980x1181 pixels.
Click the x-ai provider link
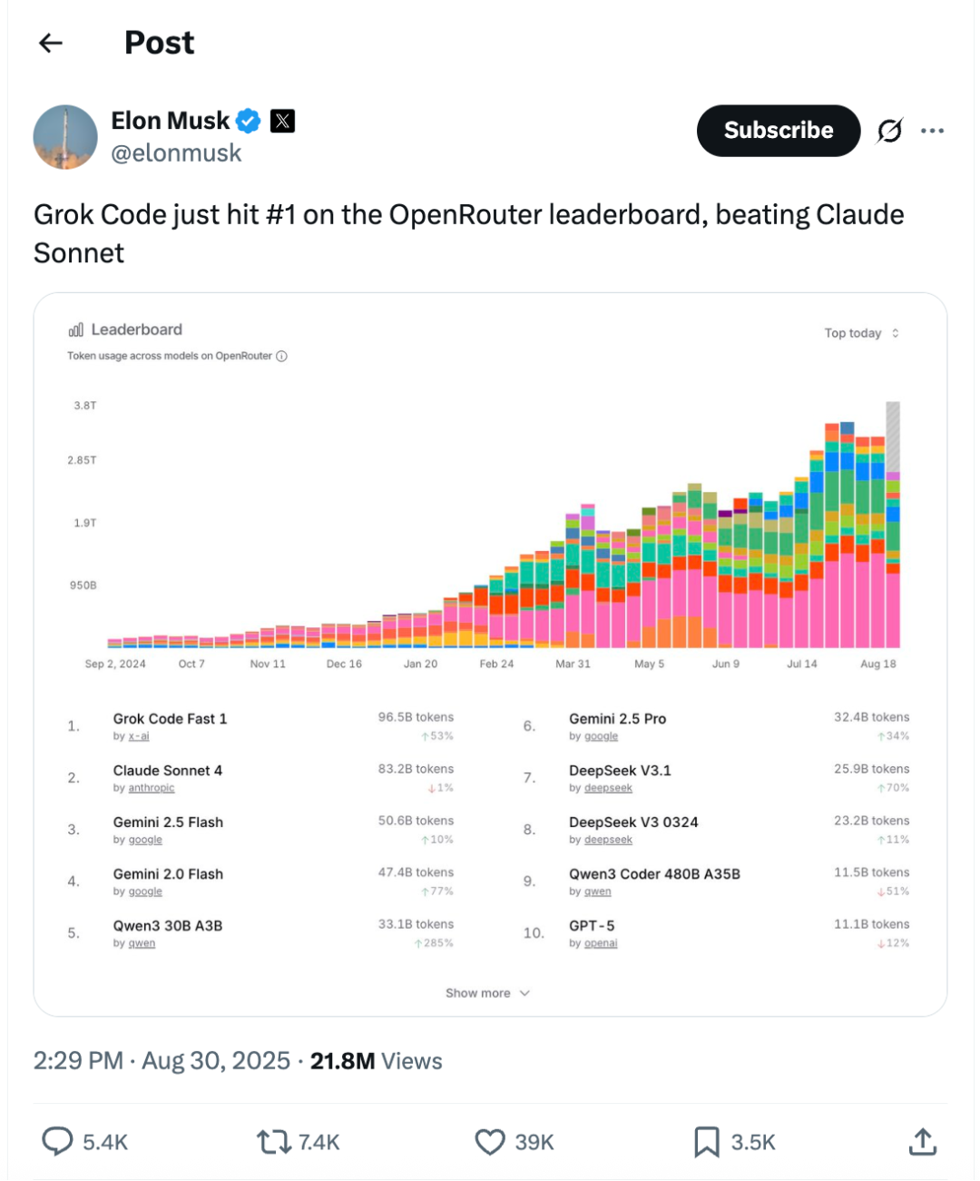139,736
